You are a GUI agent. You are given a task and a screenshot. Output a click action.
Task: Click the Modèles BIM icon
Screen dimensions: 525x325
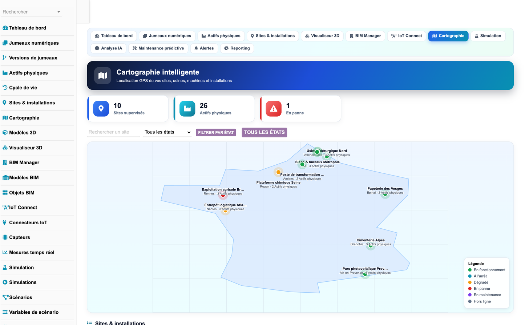5,177
